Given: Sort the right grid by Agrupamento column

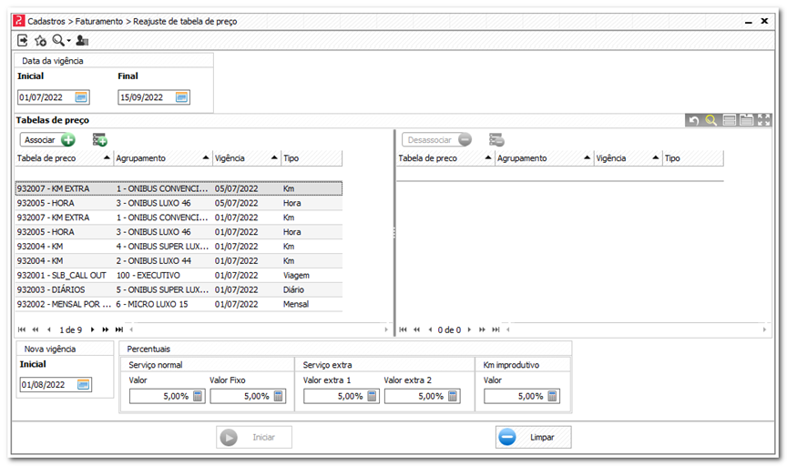Looking at the screenshot, I should (x=545, y=158).
